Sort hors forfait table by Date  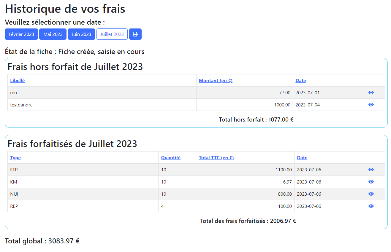point(300,81)
